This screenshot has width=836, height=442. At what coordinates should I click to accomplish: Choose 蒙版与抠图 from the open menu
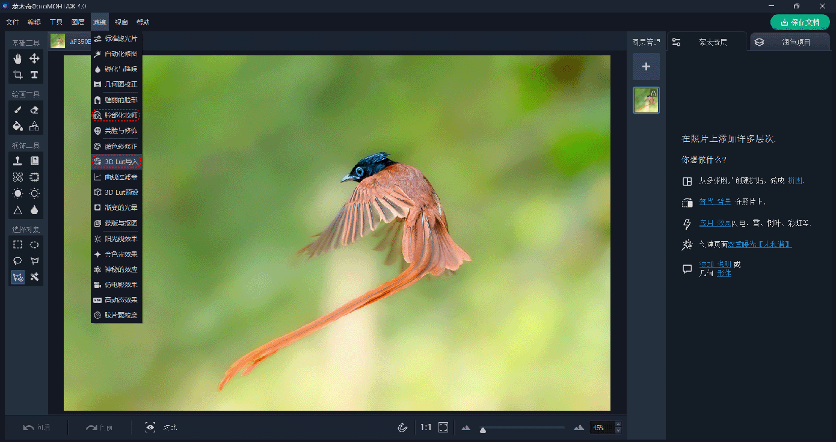[x=117, y=223]
